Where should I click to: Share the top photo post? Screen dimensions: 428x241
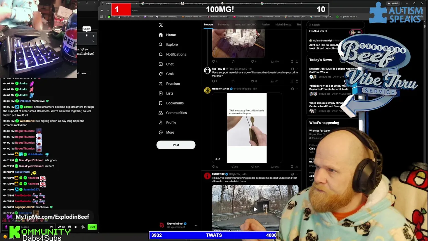point(297,62)
